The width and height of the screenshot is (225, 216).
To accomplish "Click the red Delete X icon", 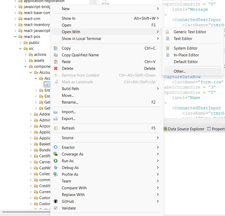I will 56,68.
